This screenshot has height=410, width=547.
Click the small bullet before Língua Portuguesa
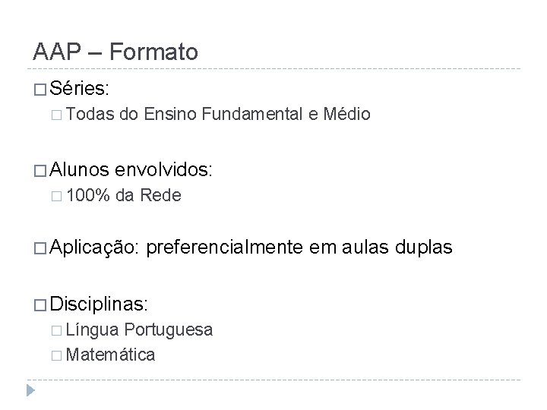click(x=56, y=330)
